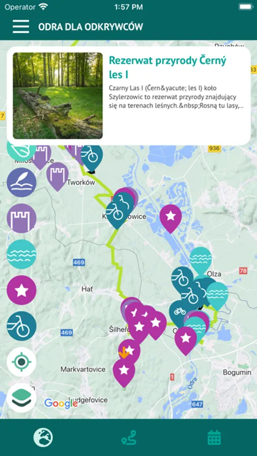Image resolution: width=257 pixels, height=456 pixels.
Task: Switch to the globe map tab
Action: [43, 438]
